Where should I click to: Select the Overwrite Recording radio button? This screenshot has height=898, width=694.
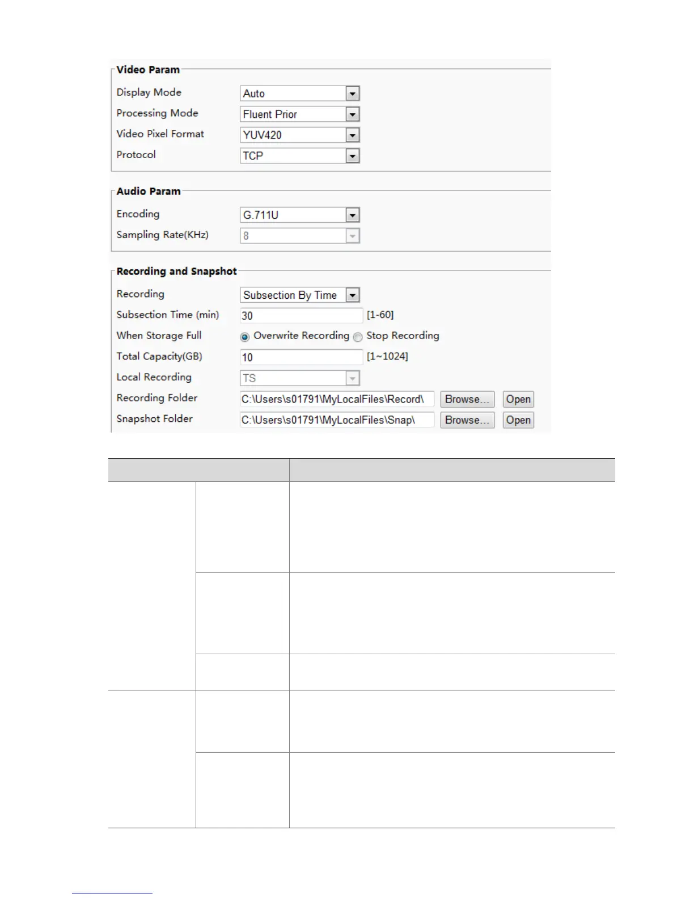245,337
